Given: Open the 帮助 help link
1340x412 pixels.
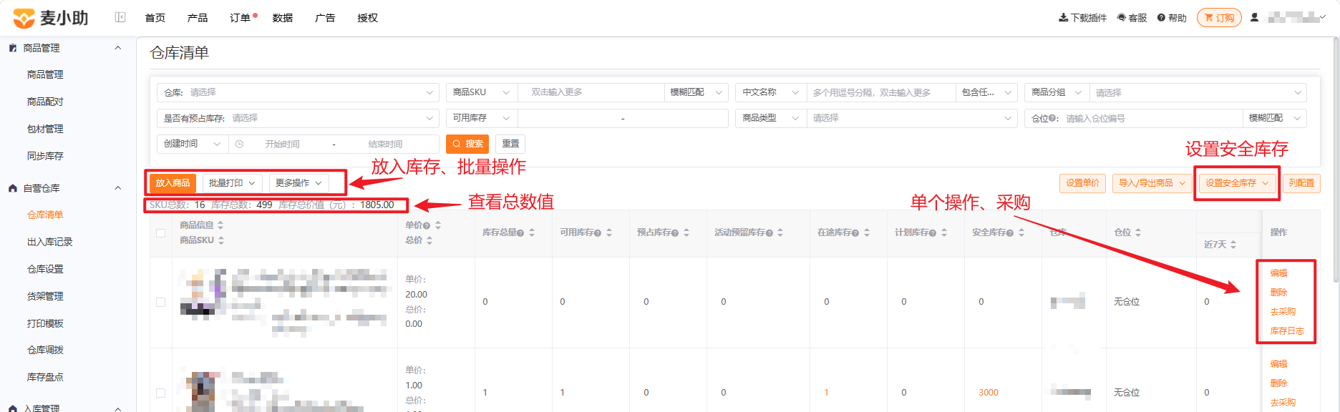Looking at the screenshot, I should [1171, 18].
